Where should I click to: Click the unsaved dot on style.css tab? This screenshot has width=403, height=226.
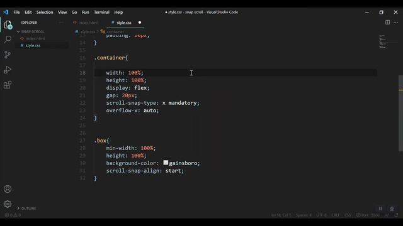pyautogui.click(x=140, y=23)
